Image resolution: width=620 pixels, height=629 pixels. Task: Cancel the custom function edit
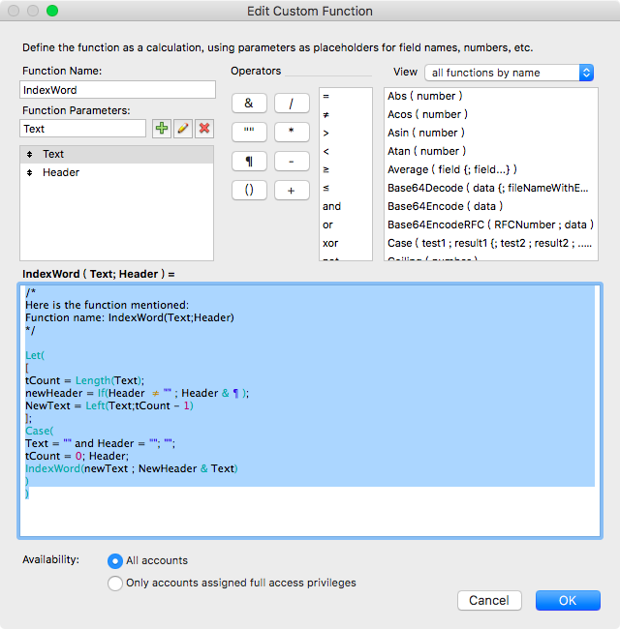(489, 601)
